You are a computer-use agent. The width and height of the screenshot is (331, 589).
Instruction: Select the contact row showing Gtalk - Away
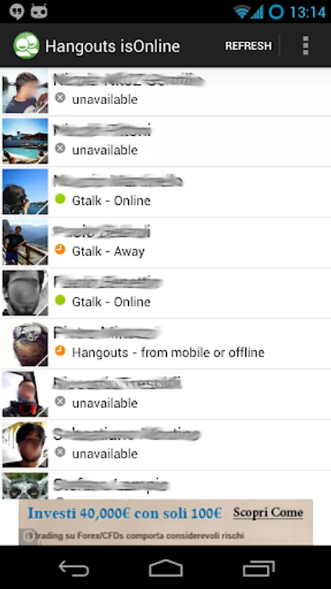(x=165, y=243)
